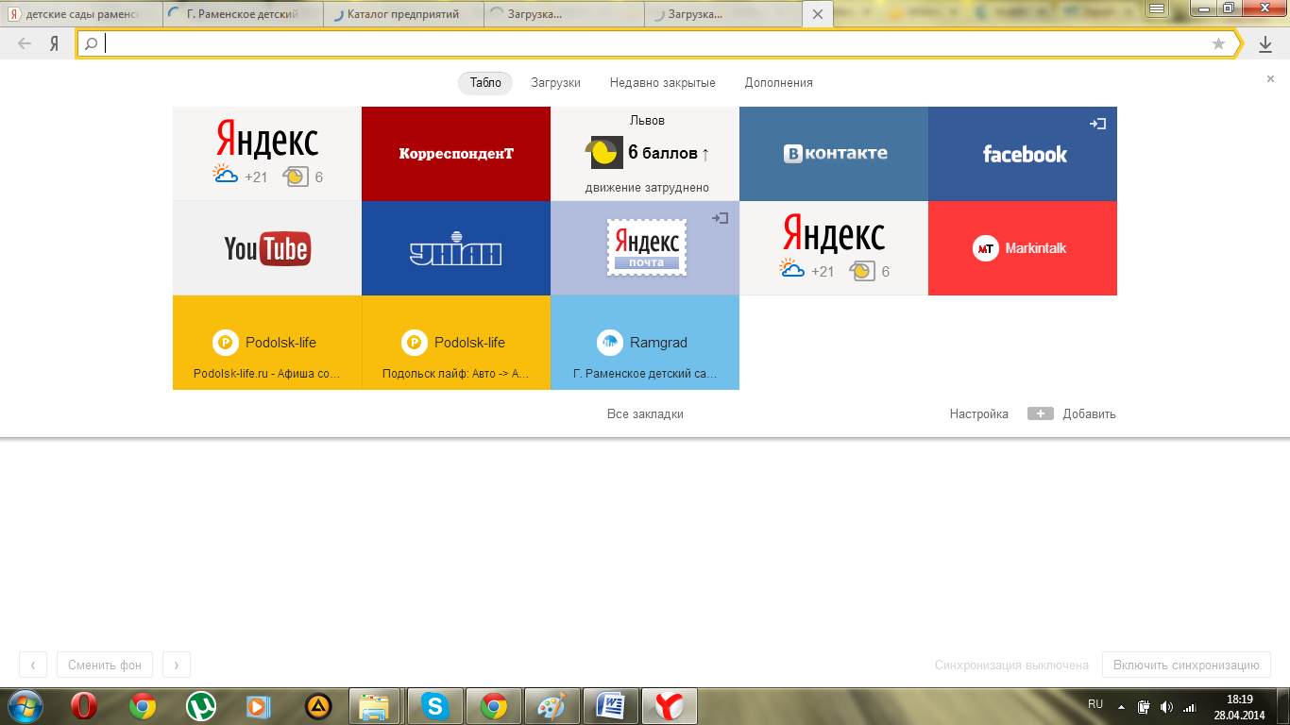Open Львов traffic tile 6 баллов

click(645, 154)
